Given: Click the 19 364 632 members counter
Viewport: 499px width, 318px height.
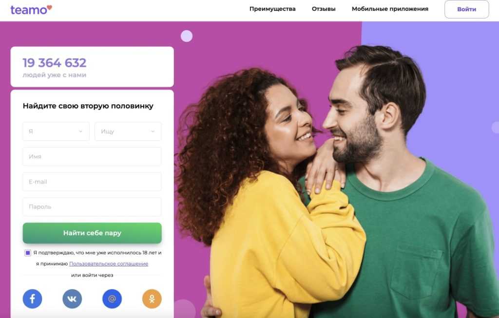Looking at the screenshot, I should pyautogui.click(x=55, y=63).
